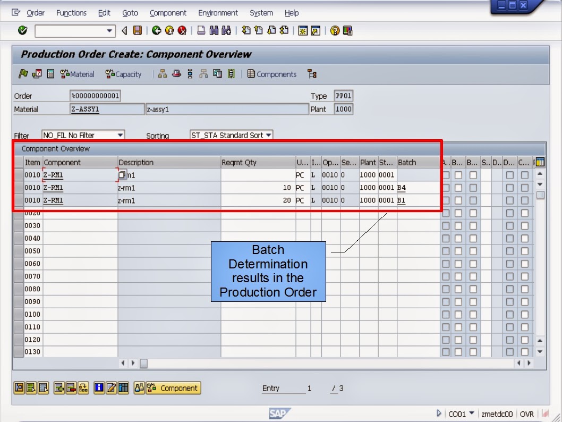Save the production order
The image size is (562, 422).
tap(137, 30)
